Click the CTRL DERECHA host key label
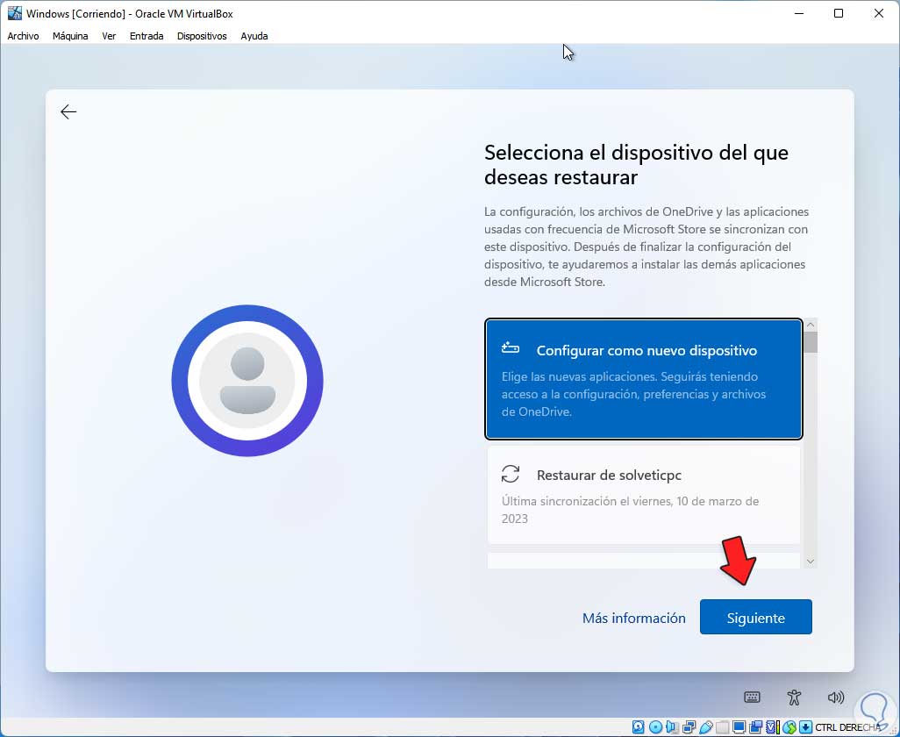The height and width of the screenshot is (737, 900). pyautogui.click(x=847, y=727)
